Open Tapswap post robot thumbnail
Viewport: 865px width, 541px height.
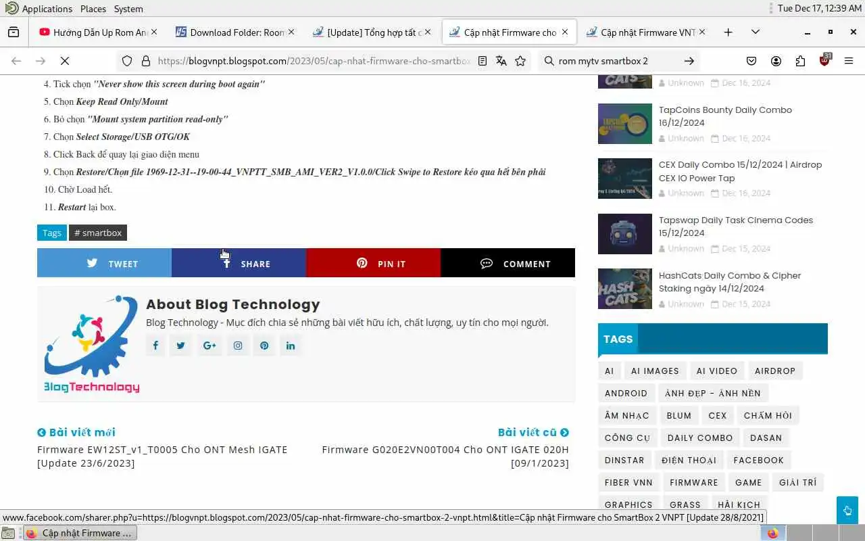pos(625,234)
